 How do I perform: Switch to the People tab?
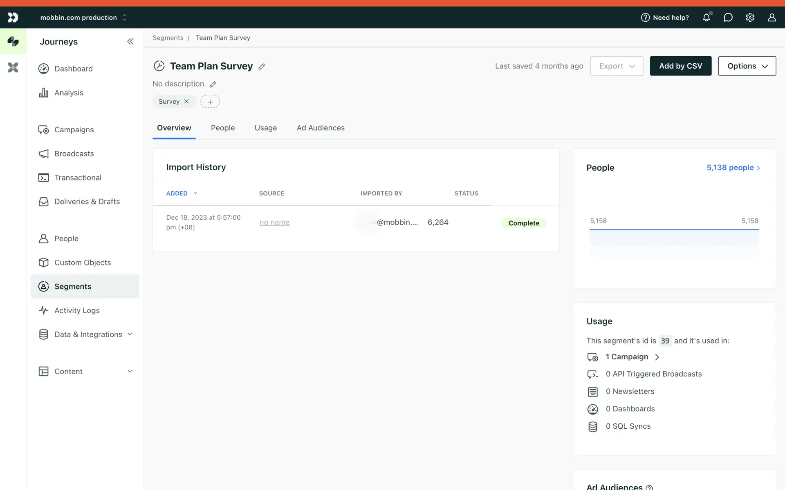223,128
